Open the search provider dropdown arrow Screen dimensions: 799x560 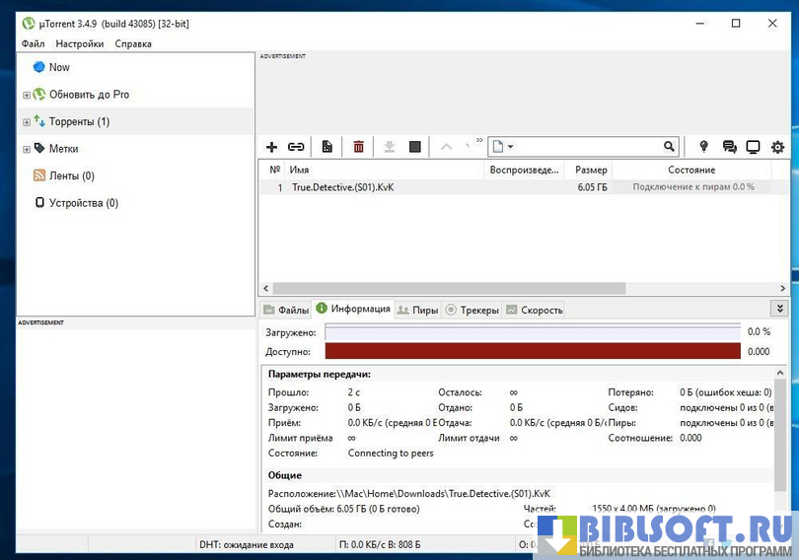coord(510,147)
